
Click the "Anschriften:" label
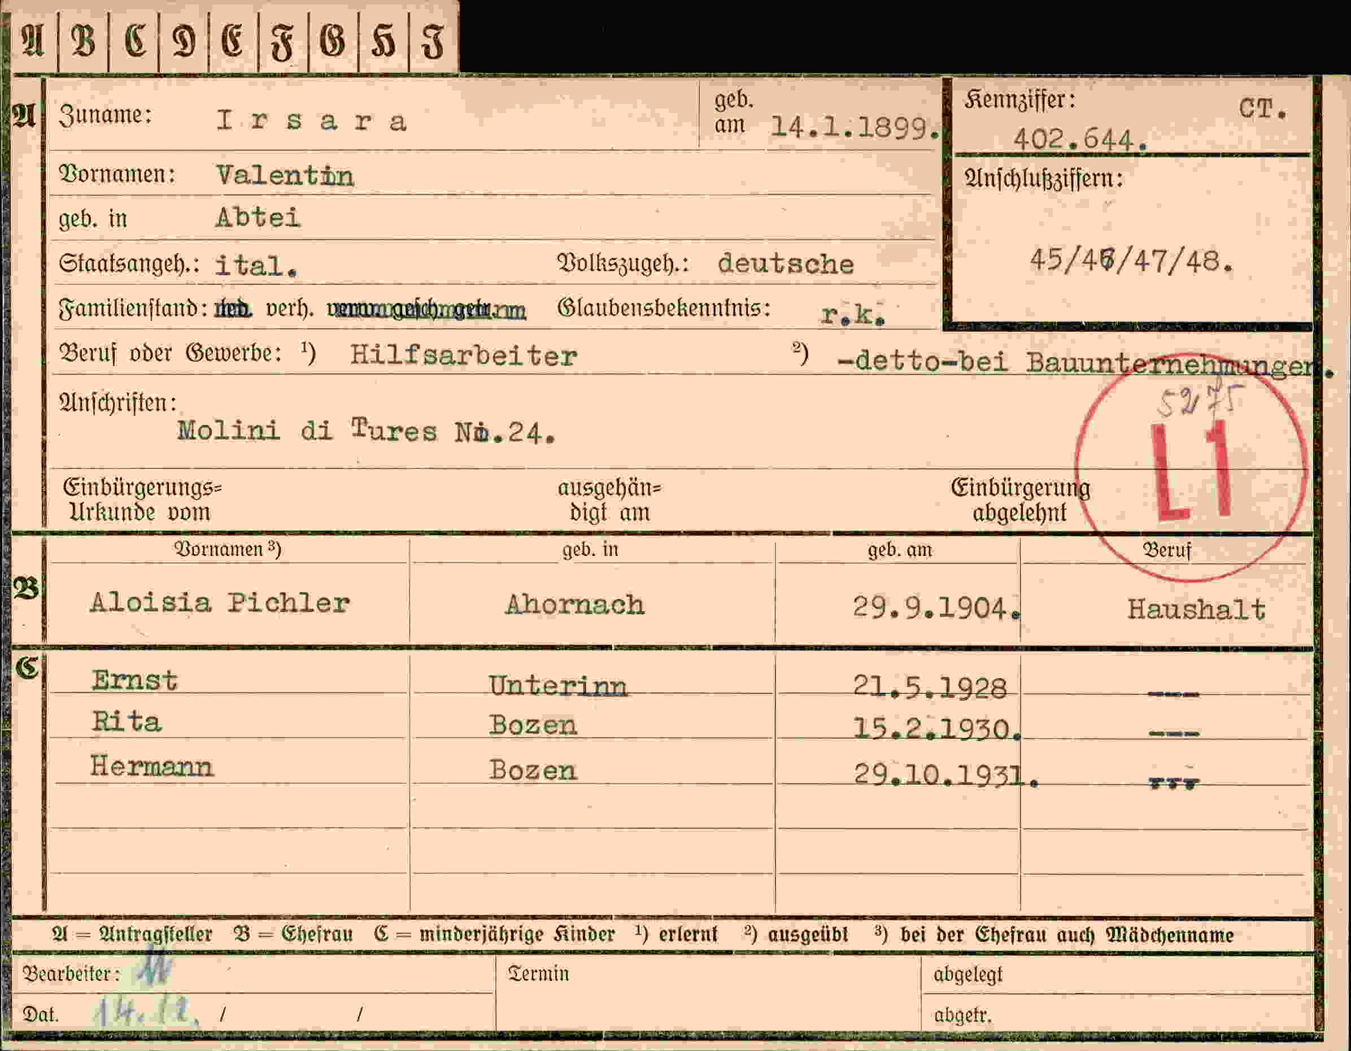point(118,403)
